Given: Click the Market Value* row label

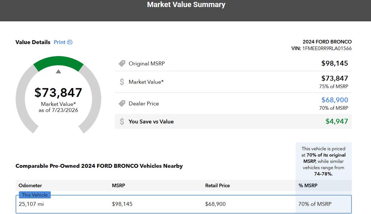Looking at the screenshot, I should [146, 82].
